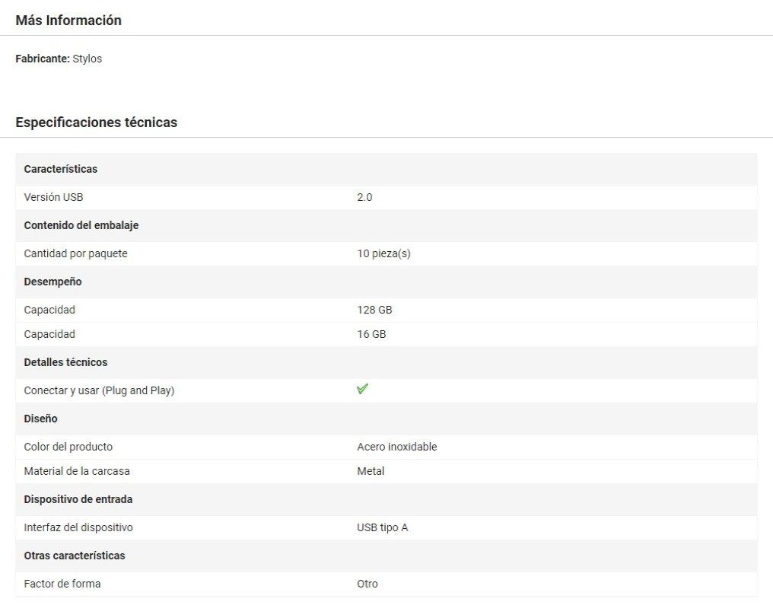Click the Especificaciones técnicas heading
773x605 pixels.
tap(96, 123)
